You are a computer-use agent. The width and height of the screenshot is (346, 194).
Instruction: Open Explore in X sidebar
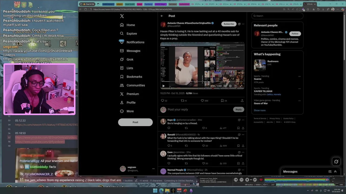tap(128, 33)
